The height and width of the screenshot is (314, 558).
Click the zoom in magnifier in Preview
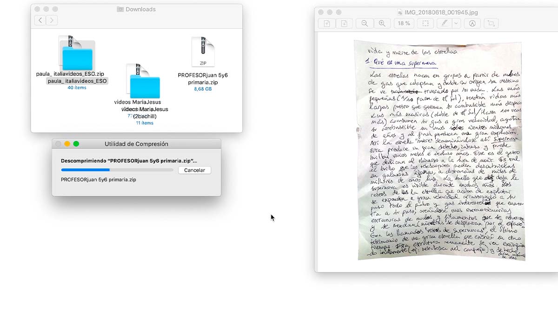point(382,23)
